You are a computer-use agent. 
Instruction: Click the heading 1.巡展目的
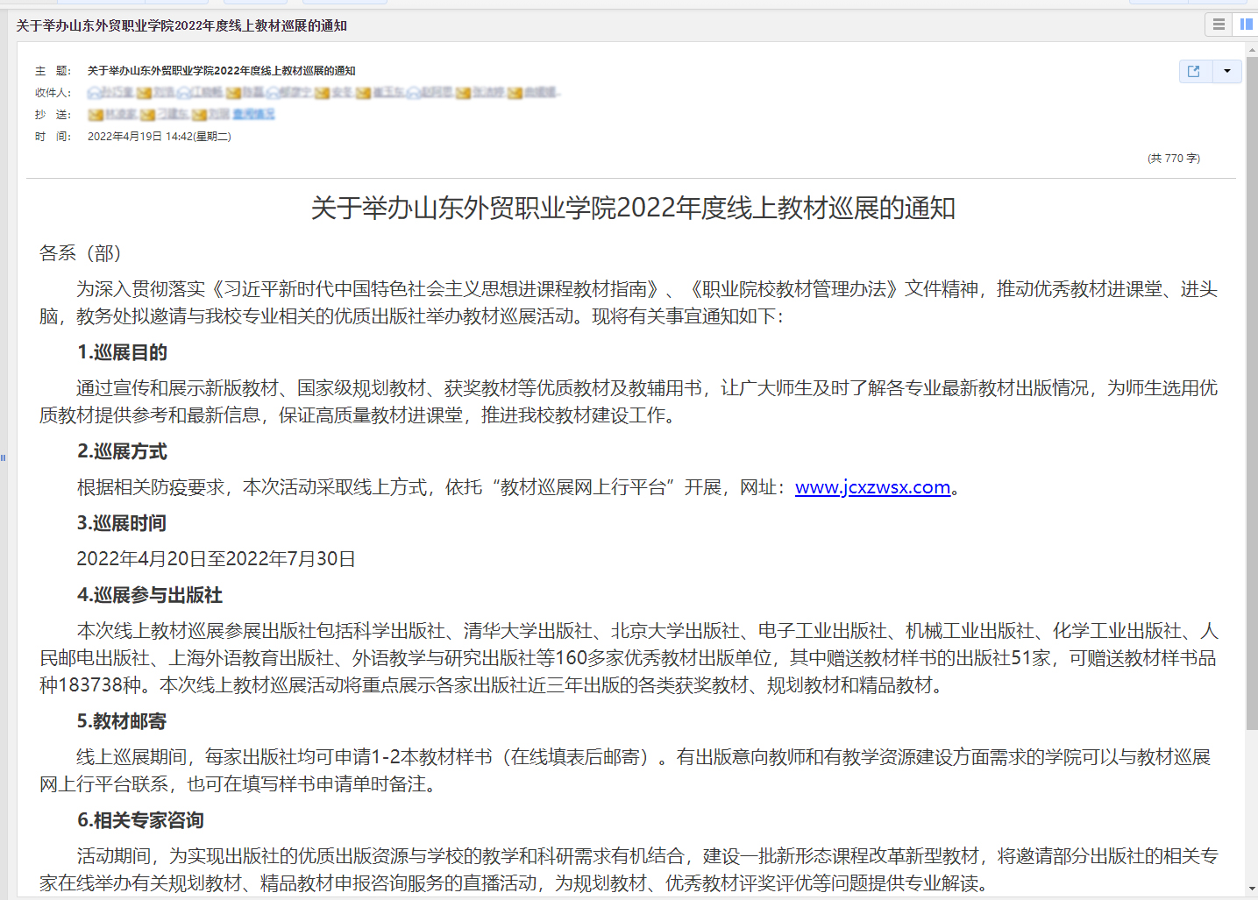pos(122,352)
